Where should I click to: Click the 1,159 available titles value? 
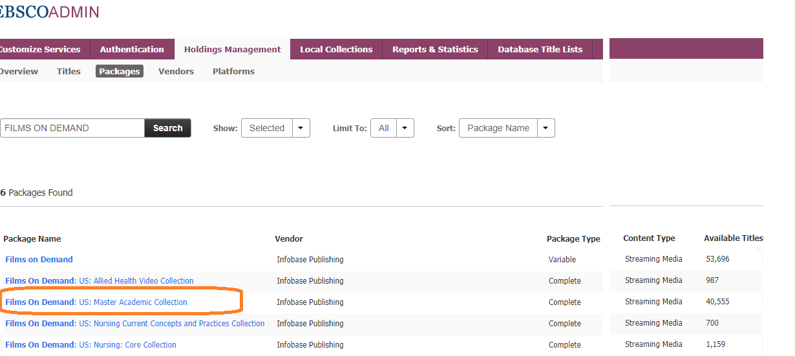point(715,344)
